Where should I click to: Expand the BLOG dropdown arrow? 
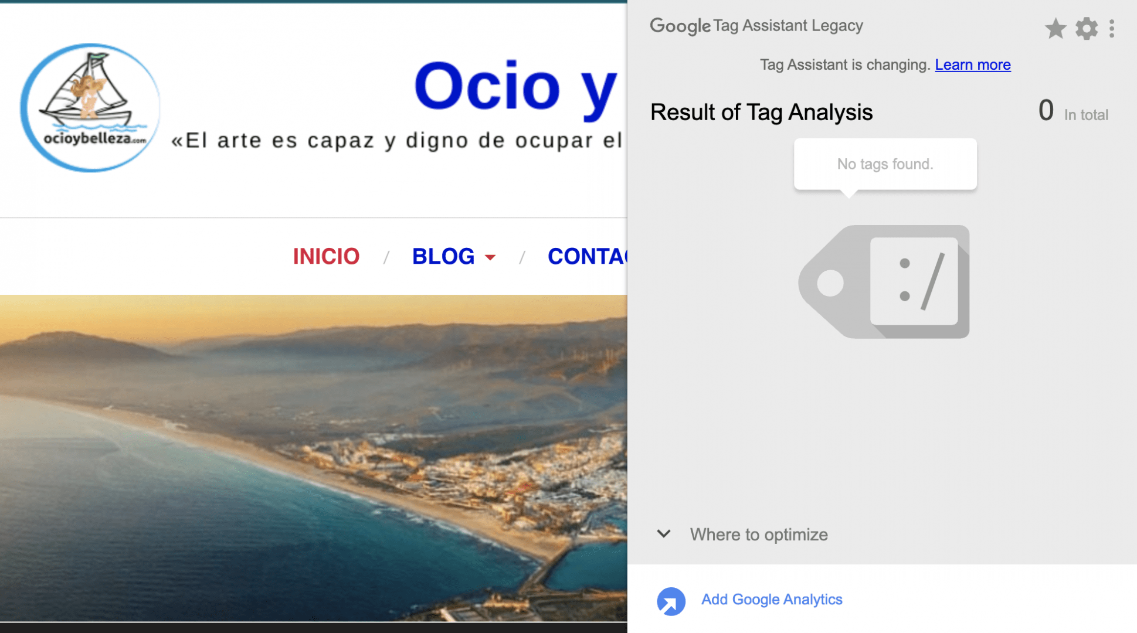490,257
